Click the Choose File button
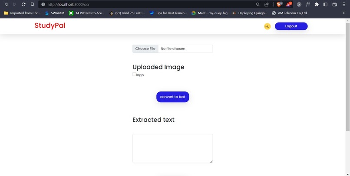The width and height of the screenshot is (350, 176). pos(145,49)
